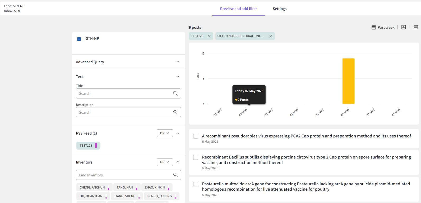Click the STN-NP feed logo icon

(x=79, y=39)
